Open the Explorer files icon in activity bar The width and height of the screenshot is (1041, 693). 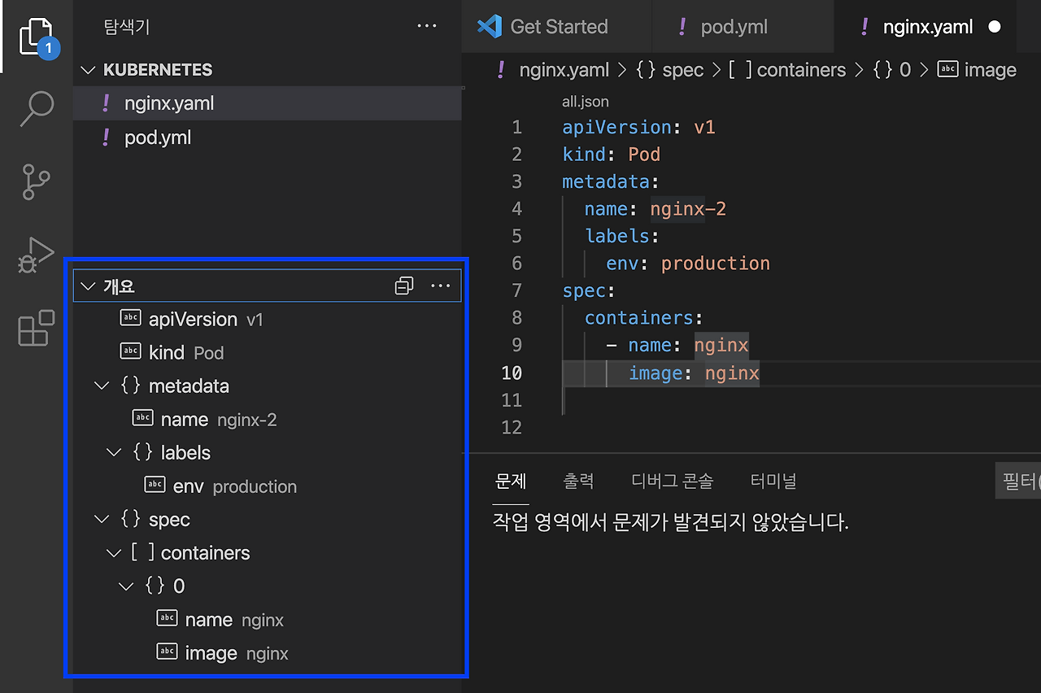point(37,35)
